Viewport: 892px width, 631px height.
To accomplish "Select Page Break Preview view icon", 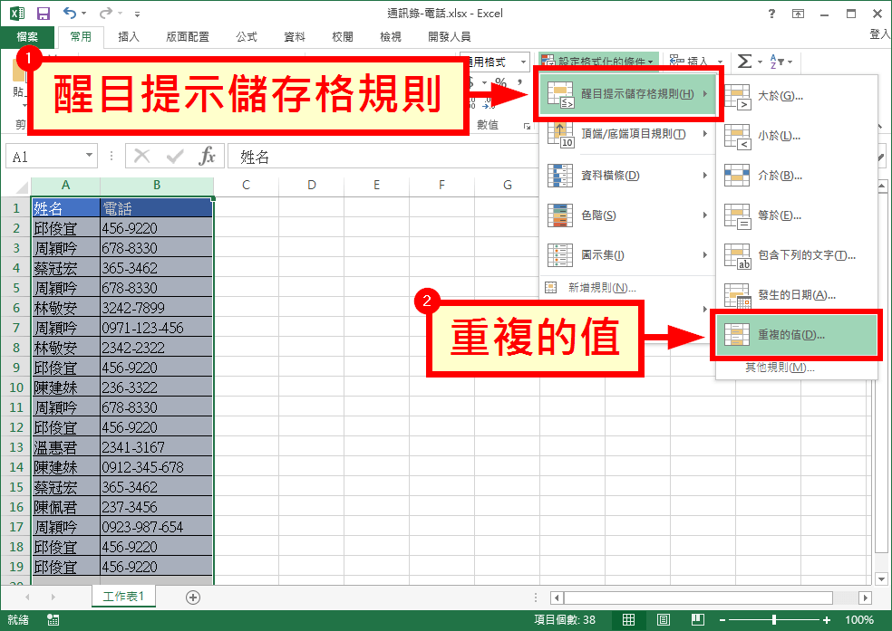I will coord(698,619).
